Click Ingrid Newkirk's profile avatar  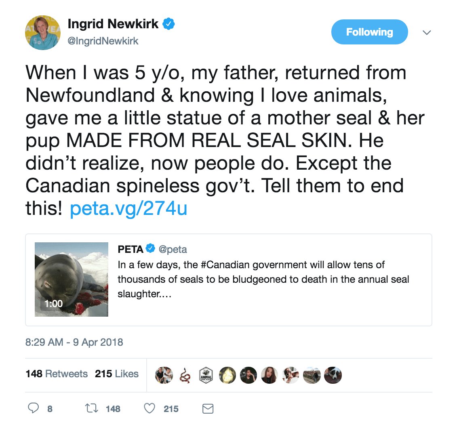click(43, 32)
